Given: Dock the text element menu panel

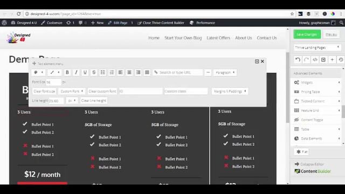Looking at the screenshot, I should pyautogui.click(x=257, y=61).
